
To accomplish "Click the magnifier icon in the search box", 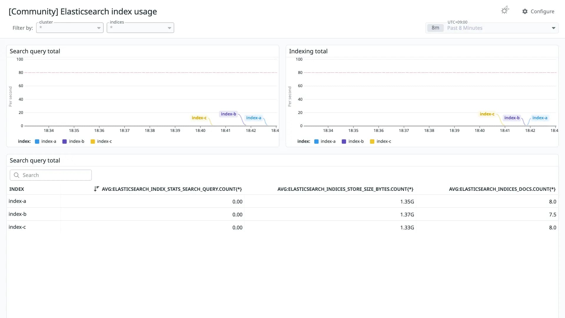I will point(16,175).
